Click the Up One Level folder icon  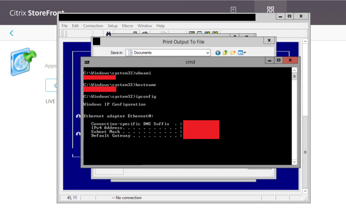coord(225,53)
